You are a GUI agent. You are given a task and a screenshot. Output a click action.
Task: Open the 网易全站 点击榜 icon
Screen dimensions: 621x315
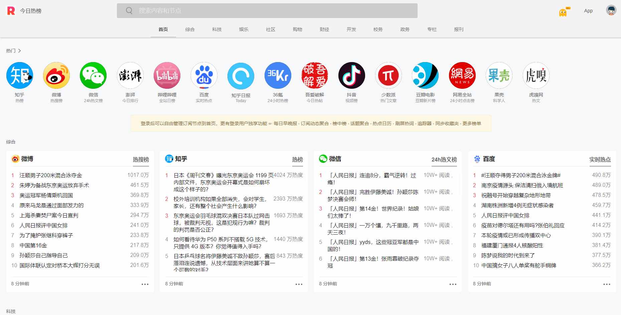[462, 75]
